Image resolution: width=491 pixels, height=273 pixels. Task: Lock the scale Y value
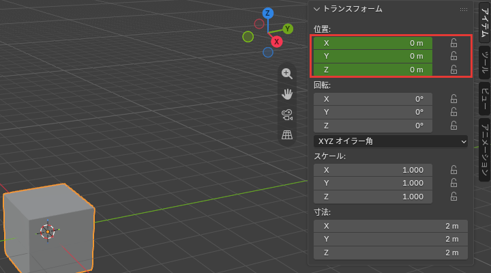pyautogui.click(x=453, y=183)
